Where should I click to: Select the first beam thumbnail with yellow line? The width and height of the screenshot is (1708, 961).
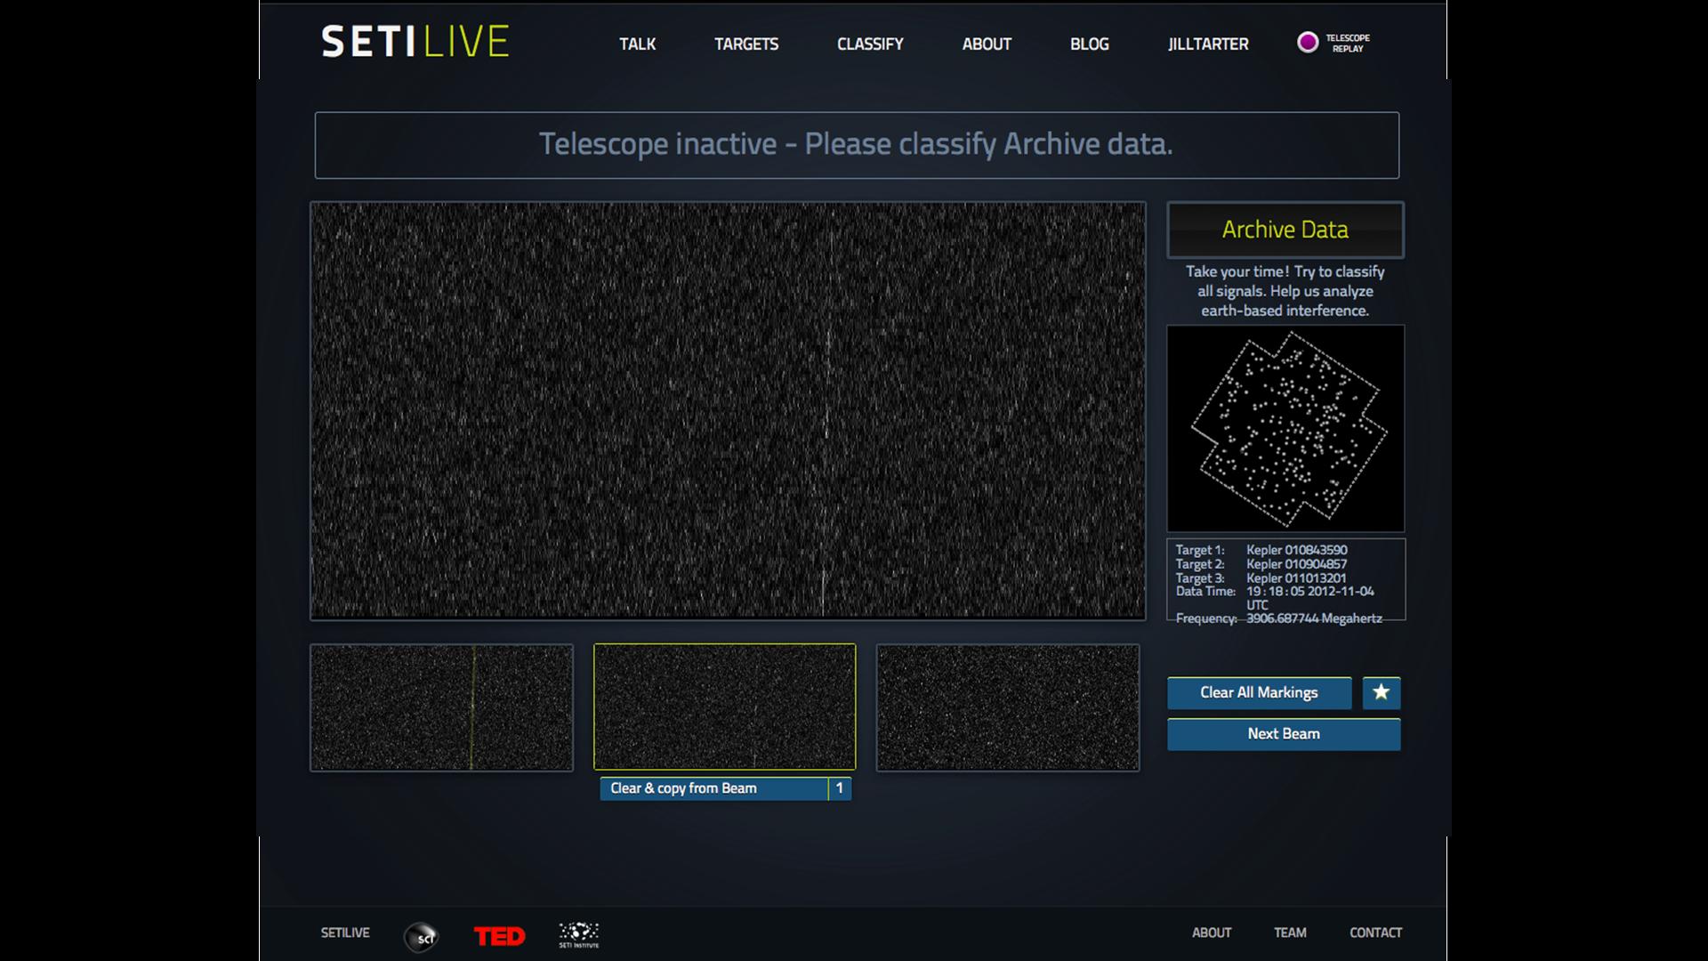tap(441, 707)
